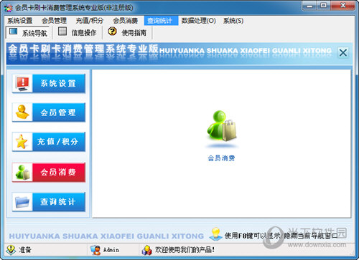The image size is (359, 260).
Task: Click the 系统设置 sidebar button
Action: (49, 83)
